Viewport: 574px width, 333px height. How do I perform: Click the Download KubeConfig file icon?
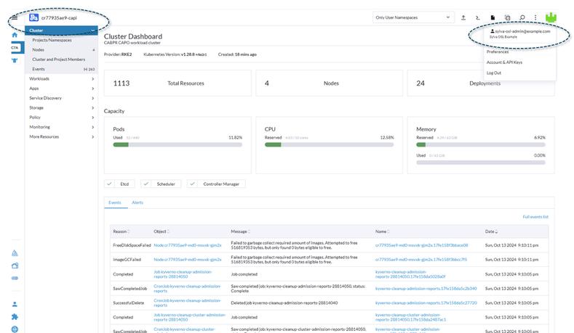pos(493,17)
